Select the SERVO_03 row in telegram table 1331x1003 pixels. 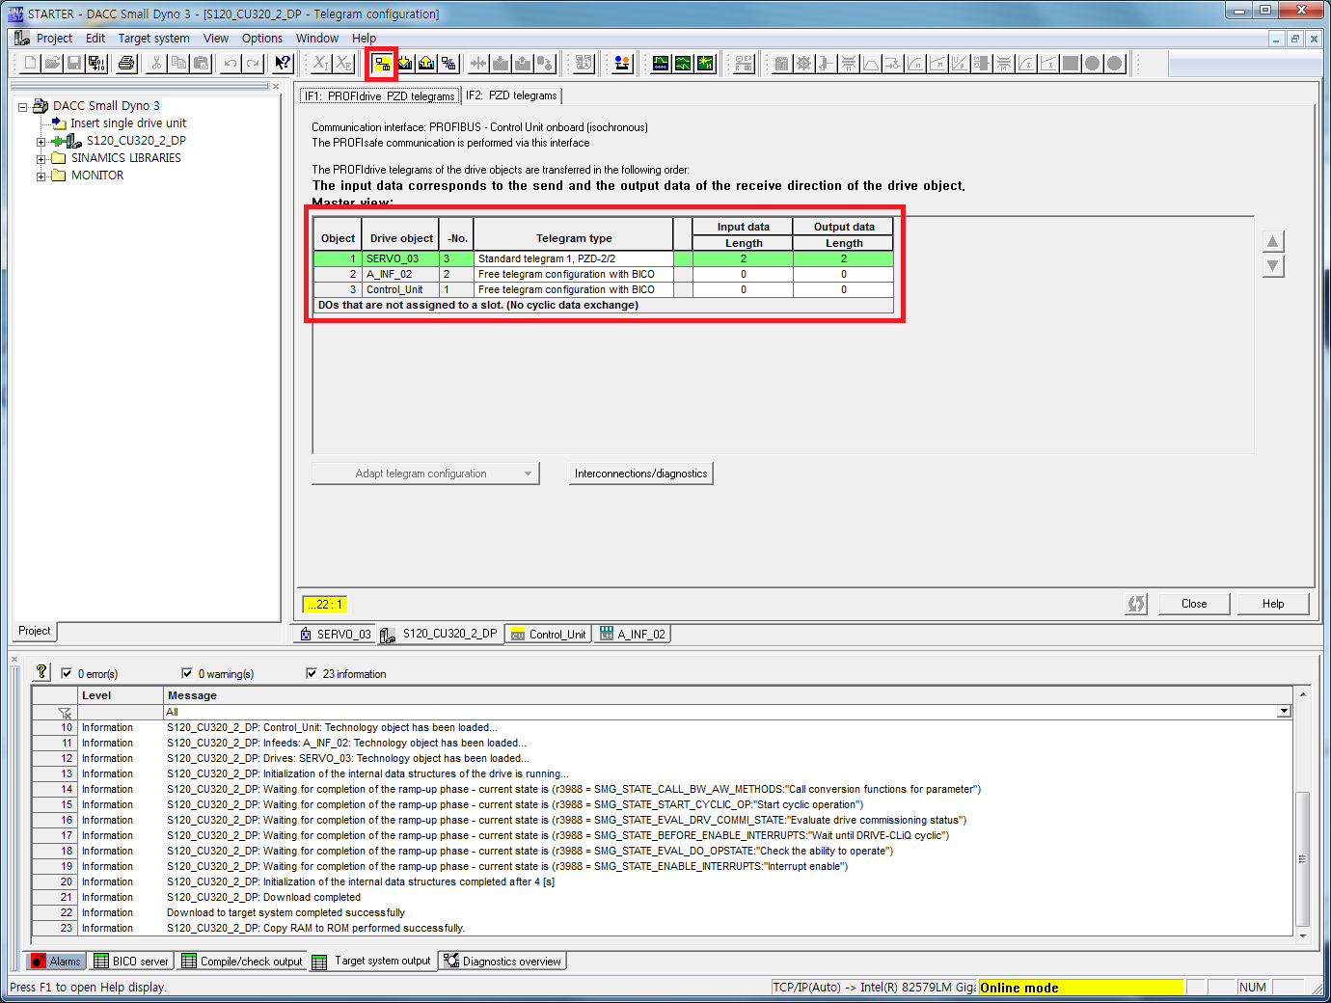pyautogui.click(x=604, y=258)
